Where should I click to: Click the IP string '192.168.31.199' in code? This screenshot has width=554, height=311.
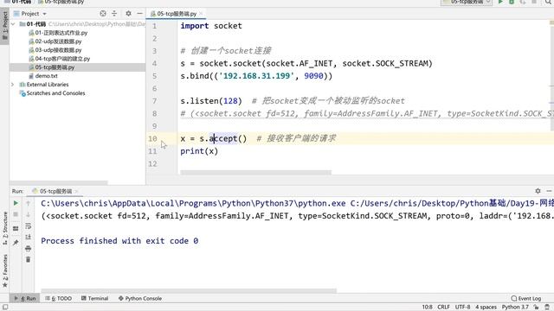[256, 76]
